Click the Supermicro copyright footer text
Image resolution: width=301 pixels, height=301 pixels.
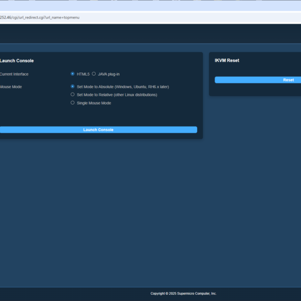click(x=183, y=293)
